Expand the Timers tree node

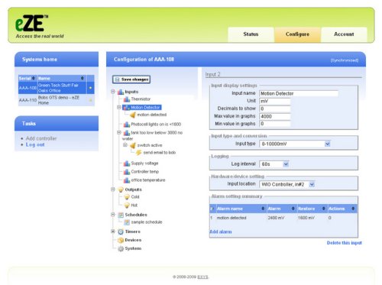tap(113, 232)
